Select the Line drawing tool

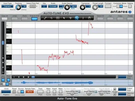45,18
